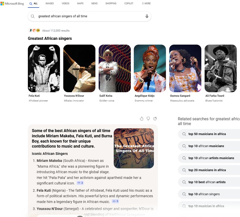Open citation link 2 after Miriam Makeba paragraph

pyautogui.click(x=80, y=183)
